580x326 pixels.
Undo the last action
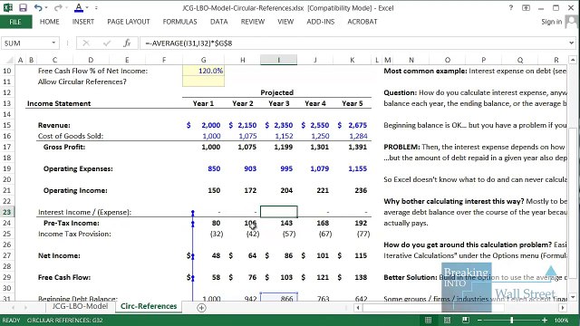38,7
